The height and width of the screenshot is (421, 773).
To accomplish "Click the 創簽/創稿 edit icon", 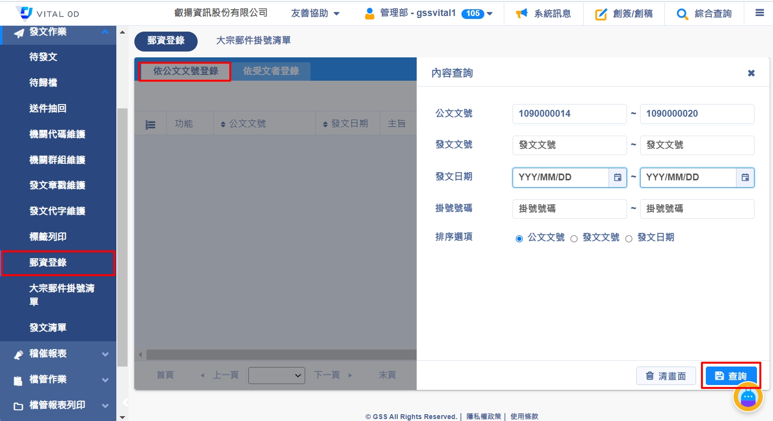I will click(x=601, y=14).
